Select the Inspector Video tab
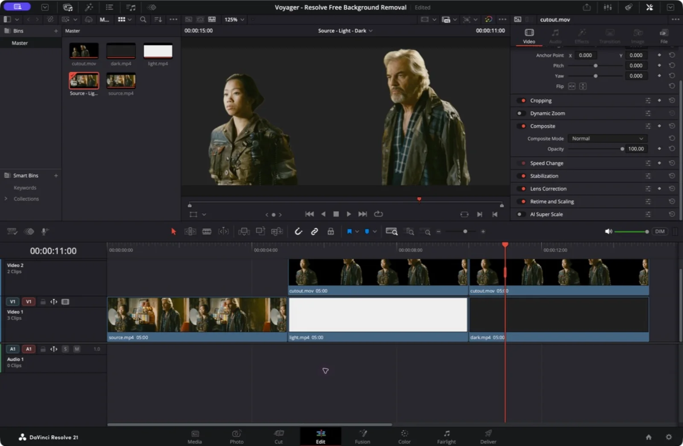 tap(529, 36)
